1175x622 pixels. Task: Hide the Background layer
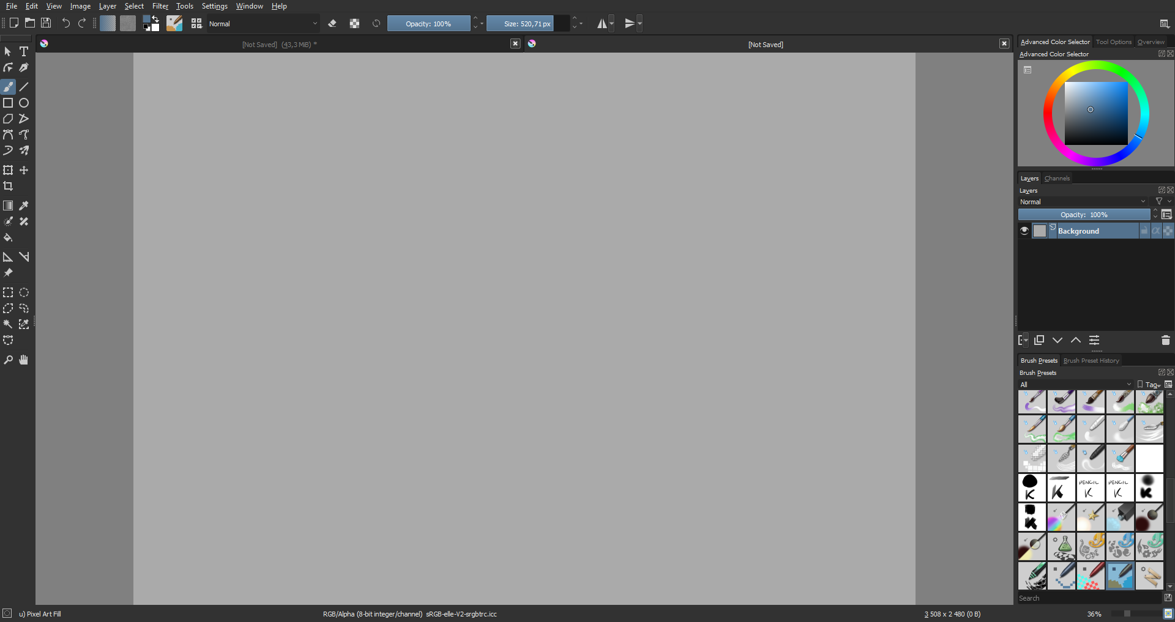click(1024, 231)
